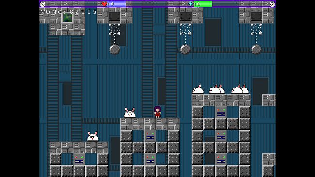315x177 pixels.
Task: Click the control panel in the lowest-left structure
Action: pos(79,160)
